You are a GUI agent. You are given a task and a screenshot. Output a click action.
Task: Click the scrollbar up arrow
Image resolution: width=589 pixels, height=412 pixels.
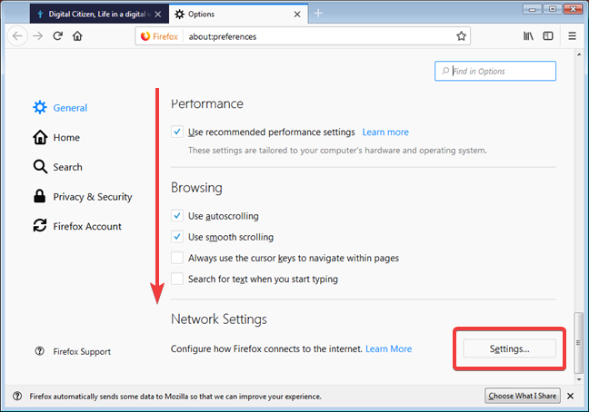pyautogui.click(x=579, y=54)
